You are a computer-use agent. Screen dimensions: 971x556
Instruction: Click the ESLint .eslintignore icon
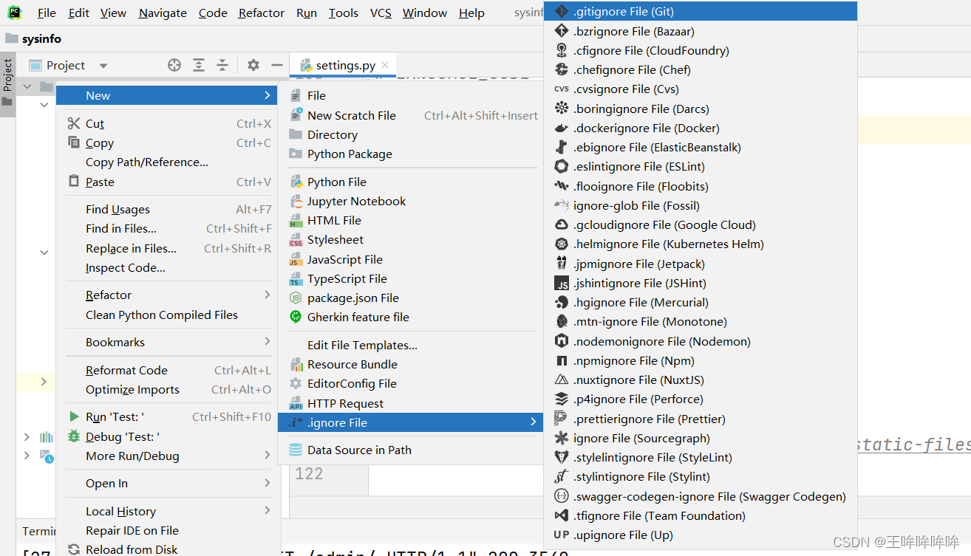562,166
